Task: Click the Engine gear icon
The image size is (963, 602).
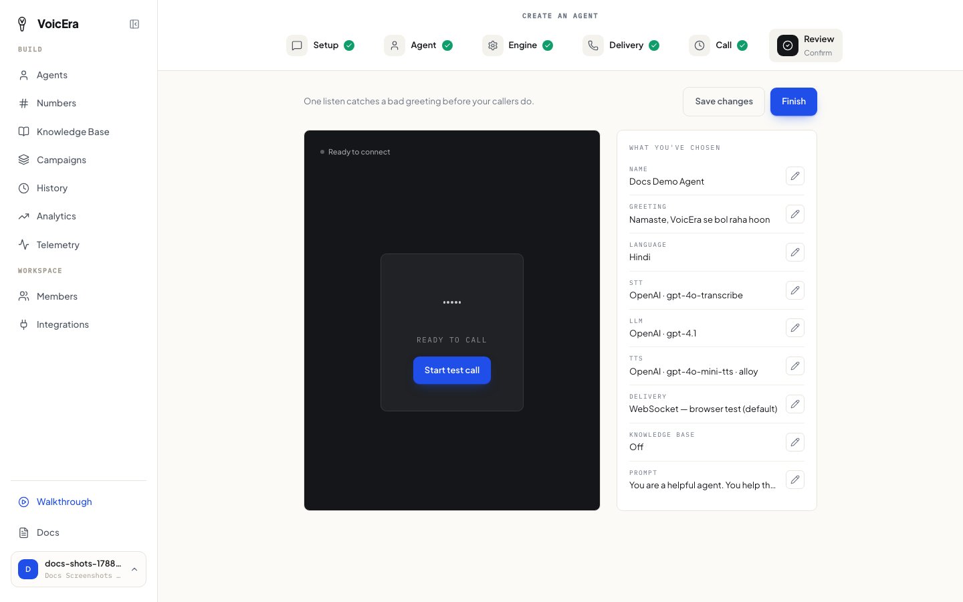Action: coord(493,45)
